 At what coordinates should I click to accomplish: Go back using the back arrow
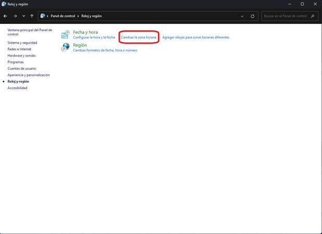click(x=5, y=16)
